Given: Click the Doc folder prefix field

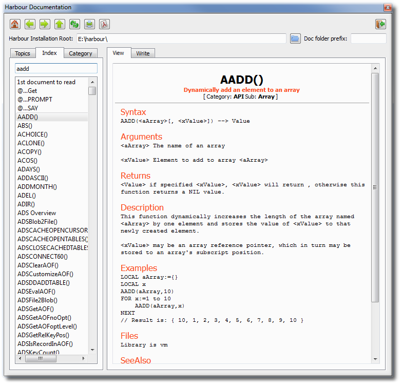Looking at the screenshot, I should pos(369,38).
